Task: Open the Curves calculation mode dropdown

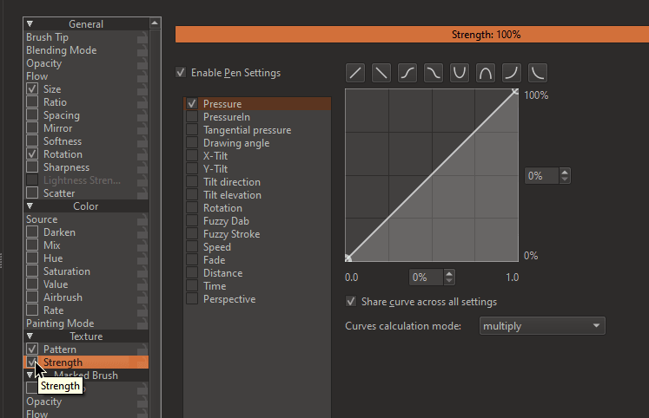Action: tap(542, 326)
